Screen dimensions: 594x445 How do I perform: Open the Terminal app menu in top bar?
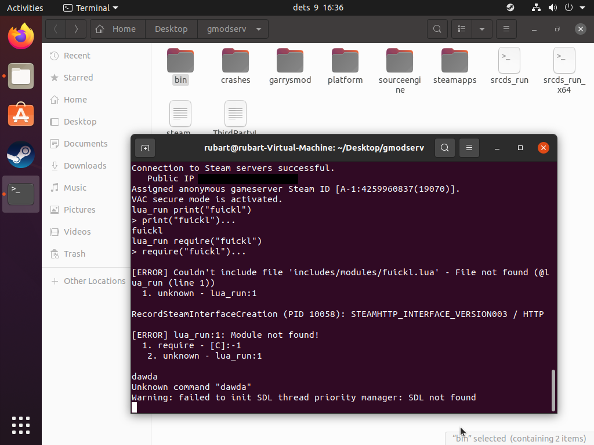91,8
